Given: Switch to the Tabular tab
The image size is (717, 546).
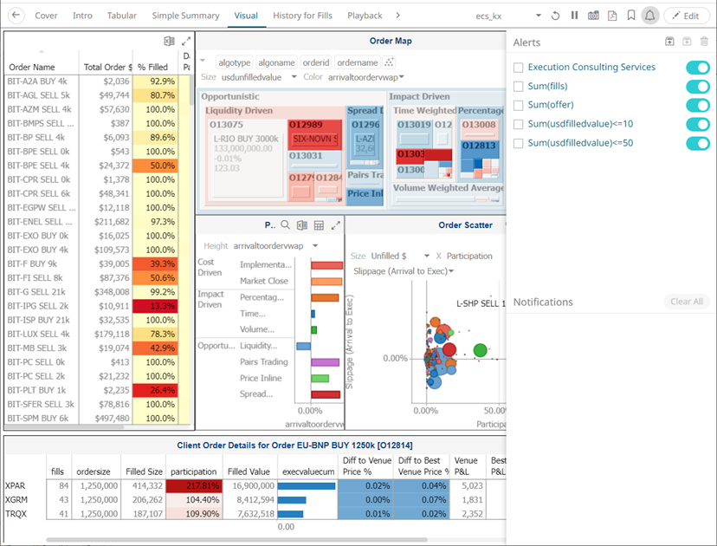Looking at the screenshot, I should 121,16.
